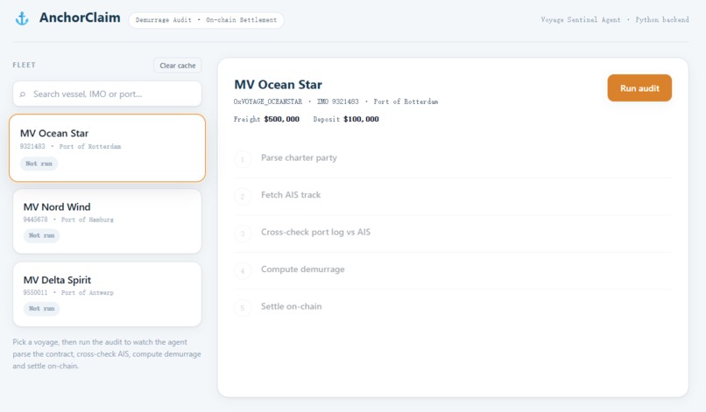
Task: Click the AnchorClaim title text
Action: (x=80, y=17)
